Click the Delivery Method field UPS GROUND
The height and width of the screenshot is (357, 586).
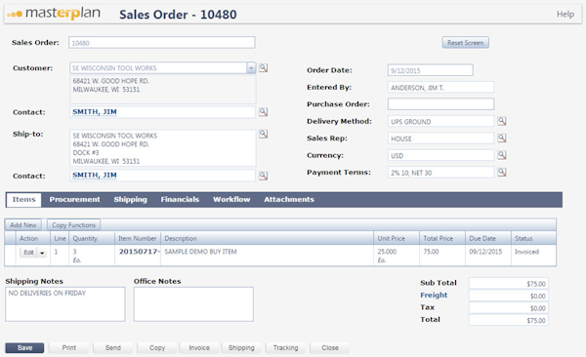tap(441, 121)
